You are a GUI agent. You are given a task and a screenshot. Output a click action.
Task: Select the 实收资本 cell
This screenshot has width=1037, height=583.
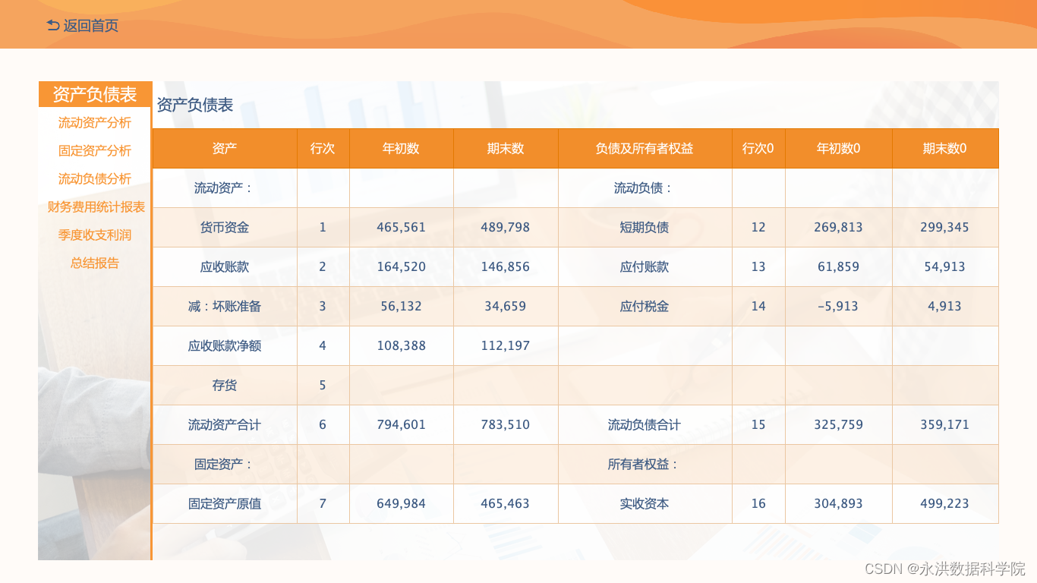(x=645, y=503)
